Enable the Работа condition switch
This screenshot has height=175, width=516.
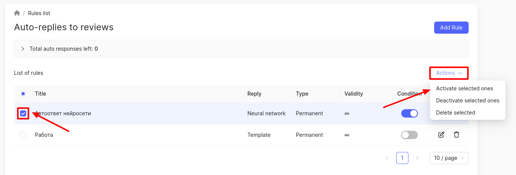pos(409,135)
